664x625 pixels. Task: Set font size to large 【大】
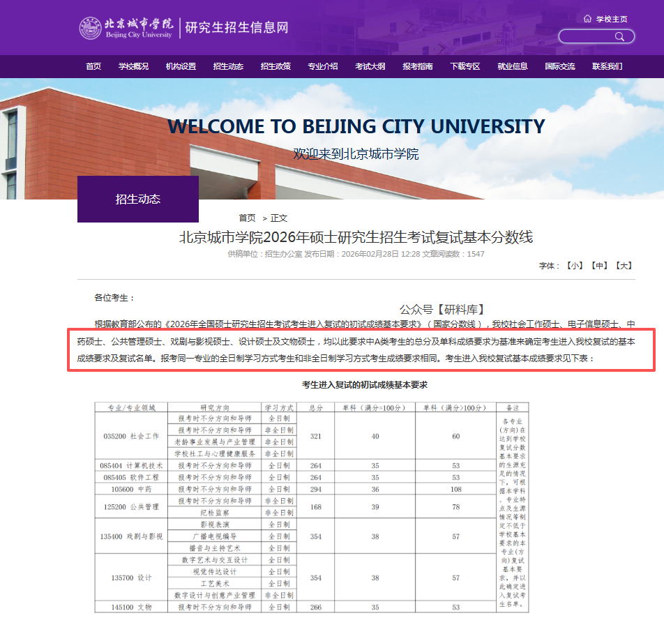pyautogui.click(x=624, y=266)
